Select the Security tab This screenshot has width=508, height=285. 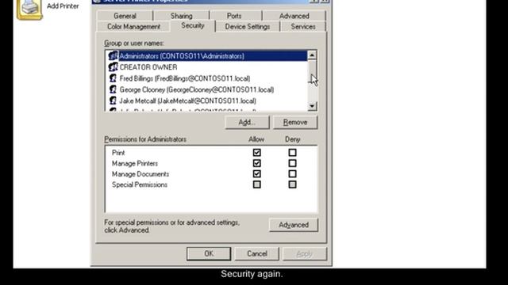click(x=193, y=26)
